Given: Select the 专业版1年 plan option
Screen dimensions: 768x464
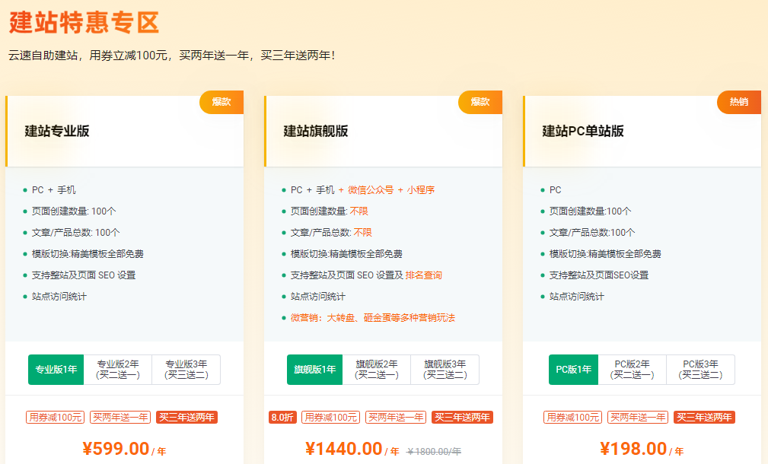Looking at the screenshot, I should tap(56, 370).
